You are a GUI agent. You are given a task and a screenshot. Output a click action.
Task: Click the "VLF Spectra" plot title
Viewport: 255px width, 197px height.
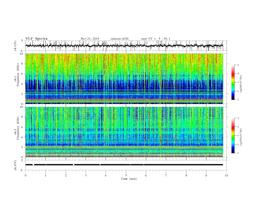tap(36, 39)
